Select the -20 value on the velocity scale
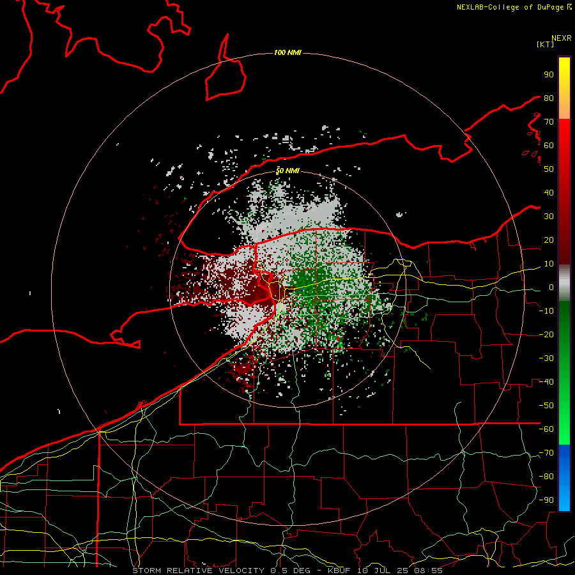Image resolution: width=575 pixels, height=575 pixels. pyautogui.click(x=546, y=335)
